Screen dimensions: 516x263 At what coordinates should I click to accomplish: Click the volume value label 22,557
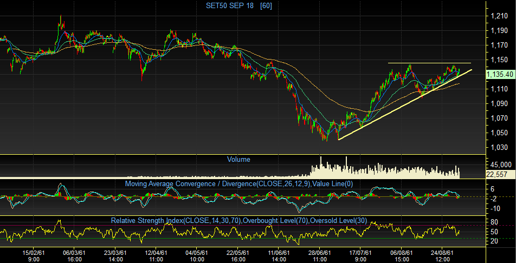pos(497,174)
